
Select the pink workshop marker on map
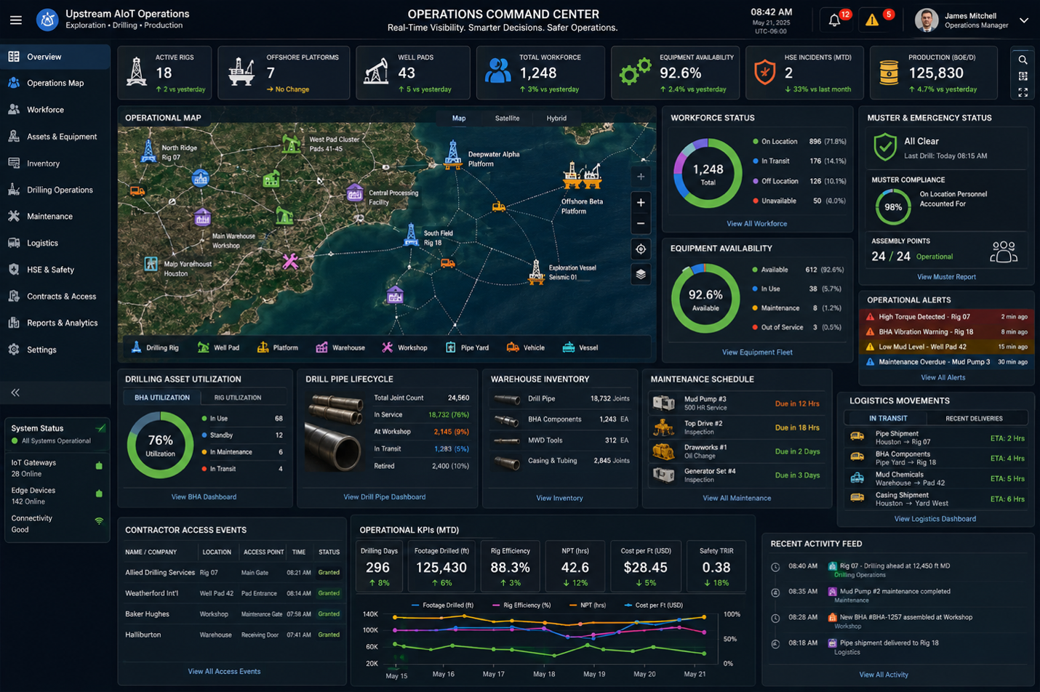click(x=290, y=261)
